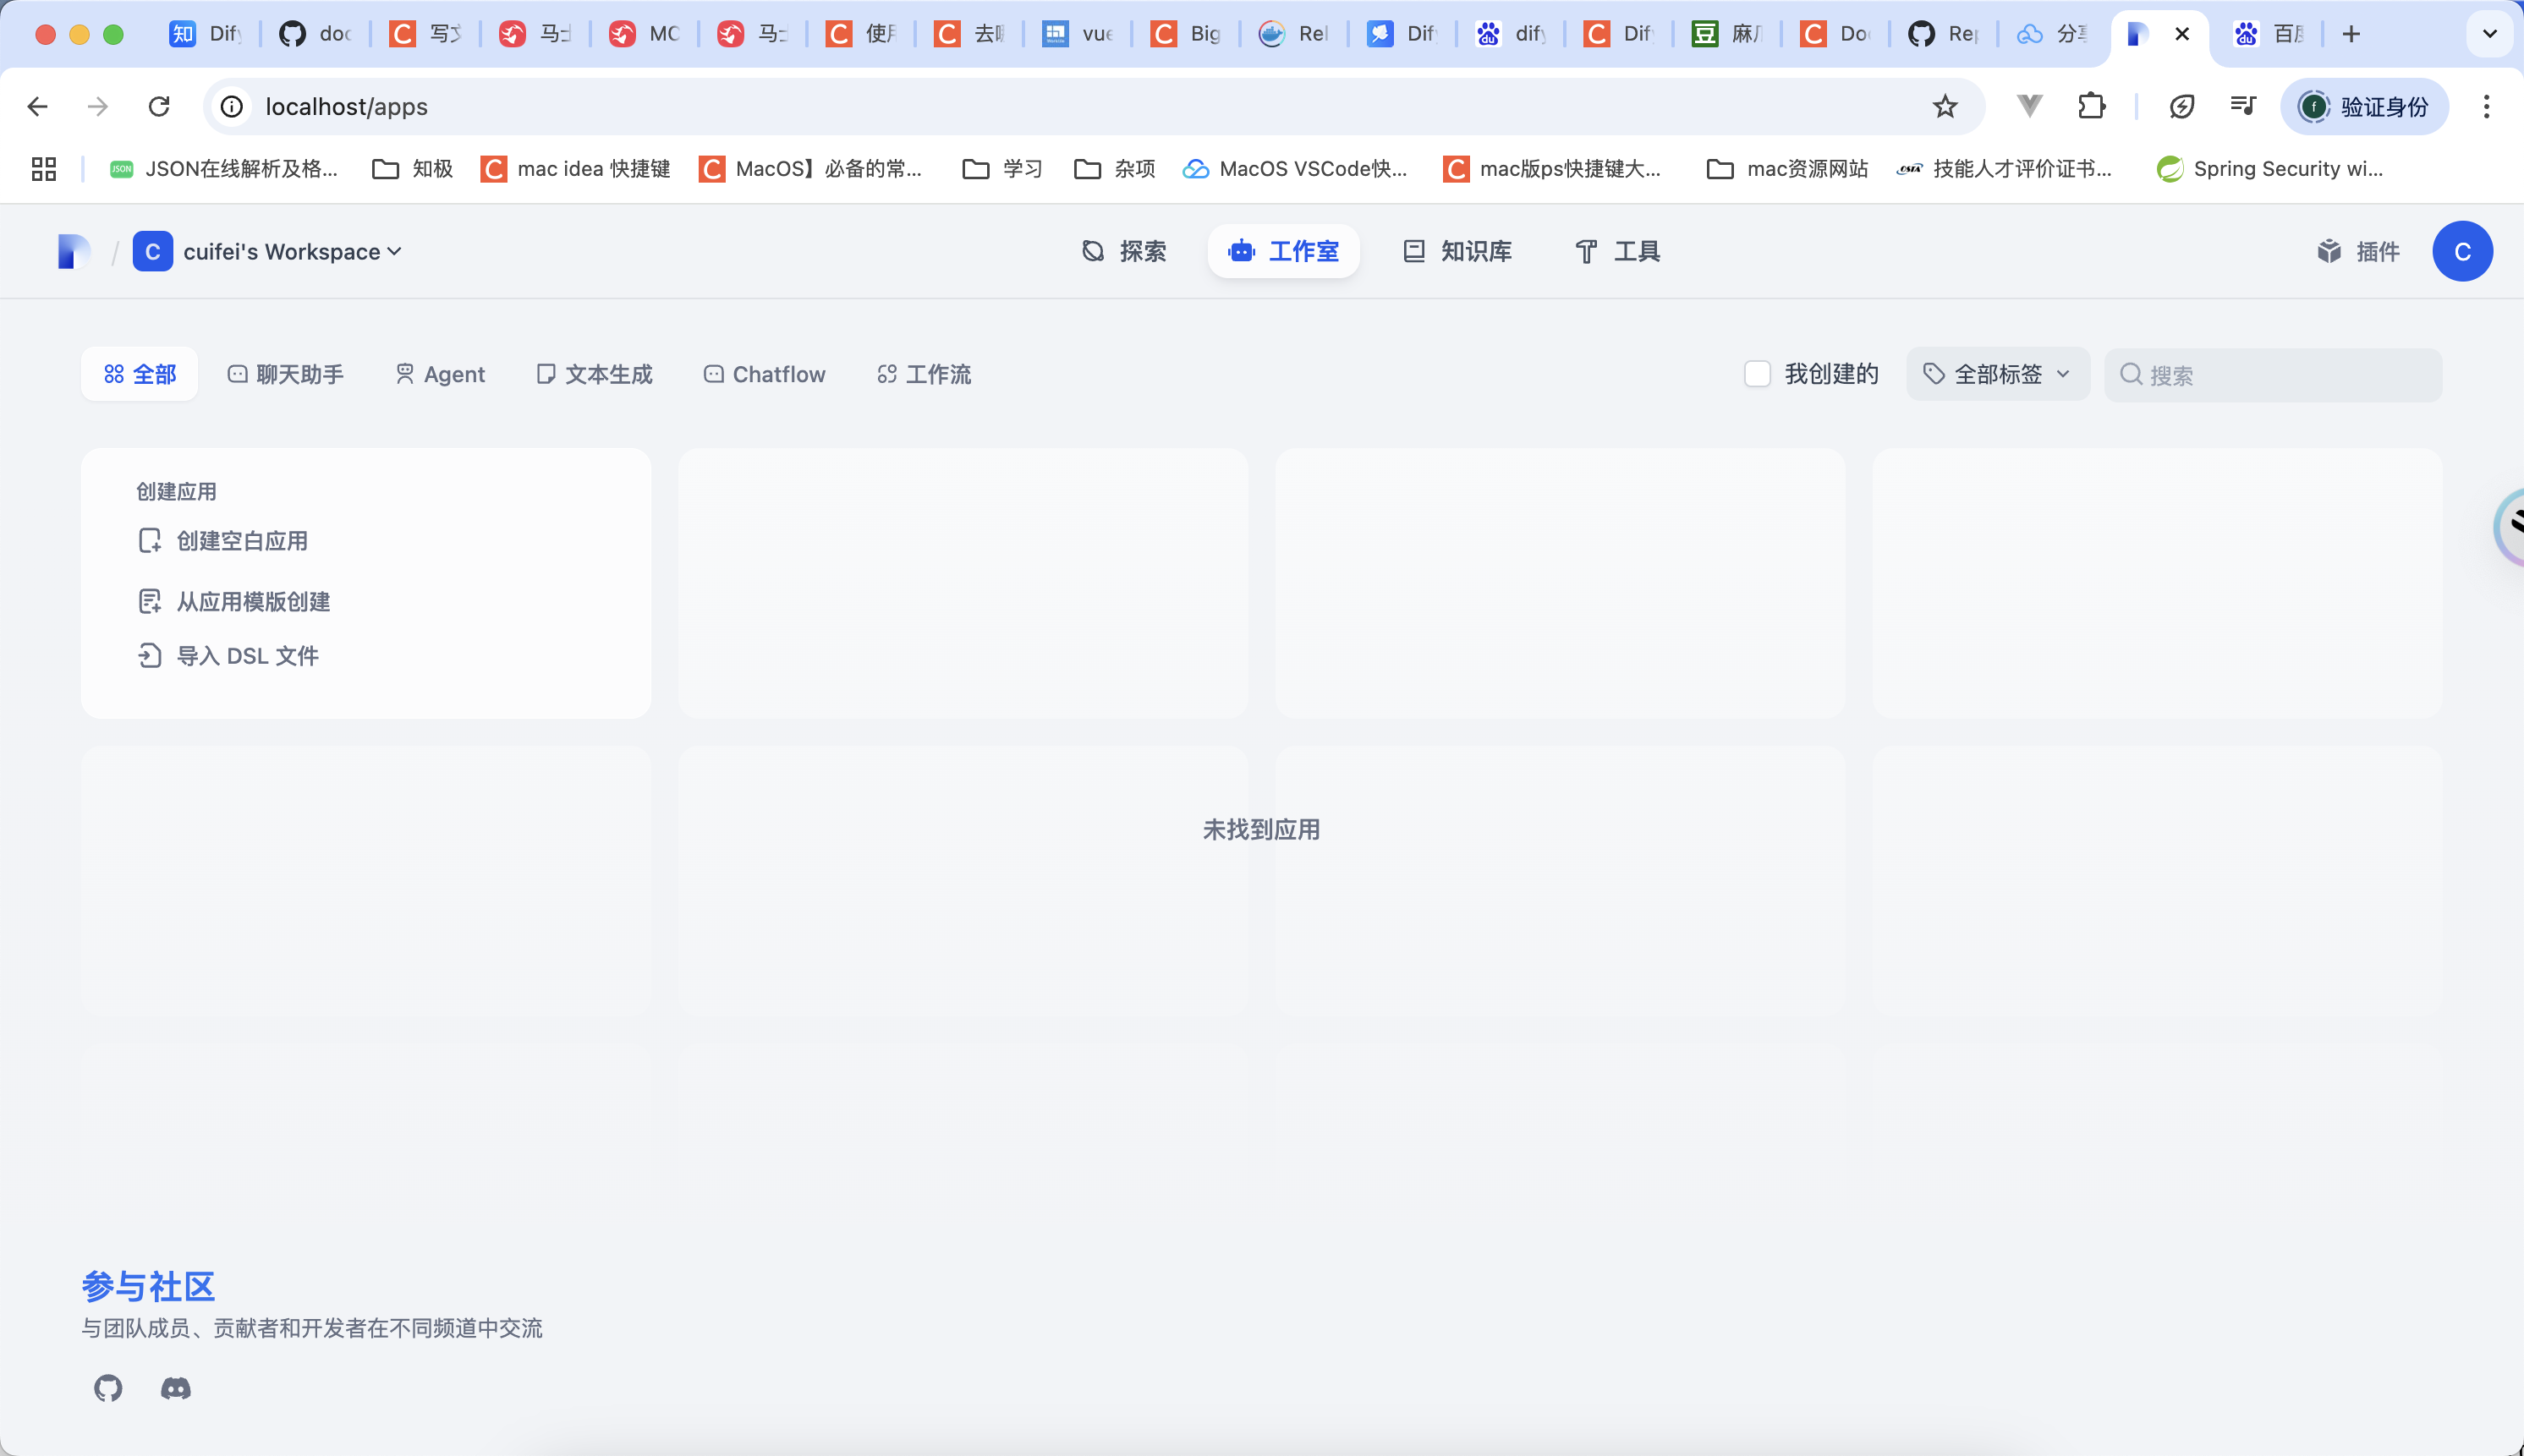Enable the 我创建的 checkbox
The width and height of the screenshot is (2524, 1456).
click(1757, 374)
